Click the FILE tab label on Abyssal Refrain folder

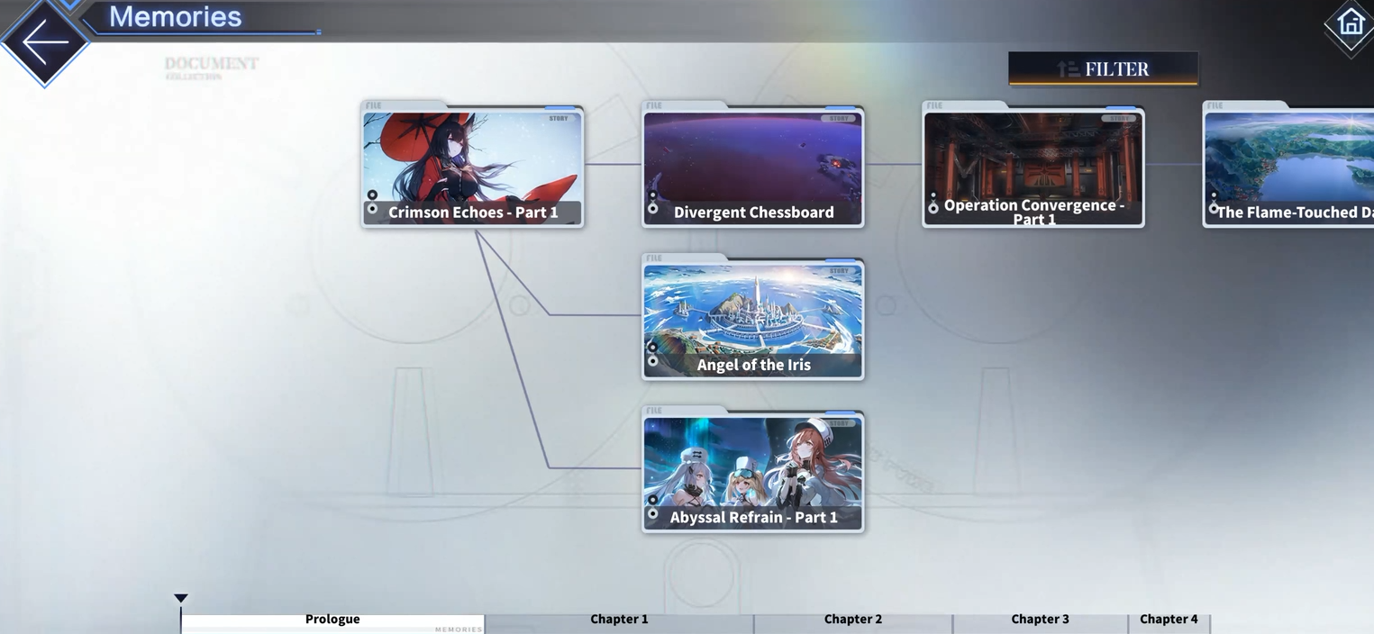[654, 411]
